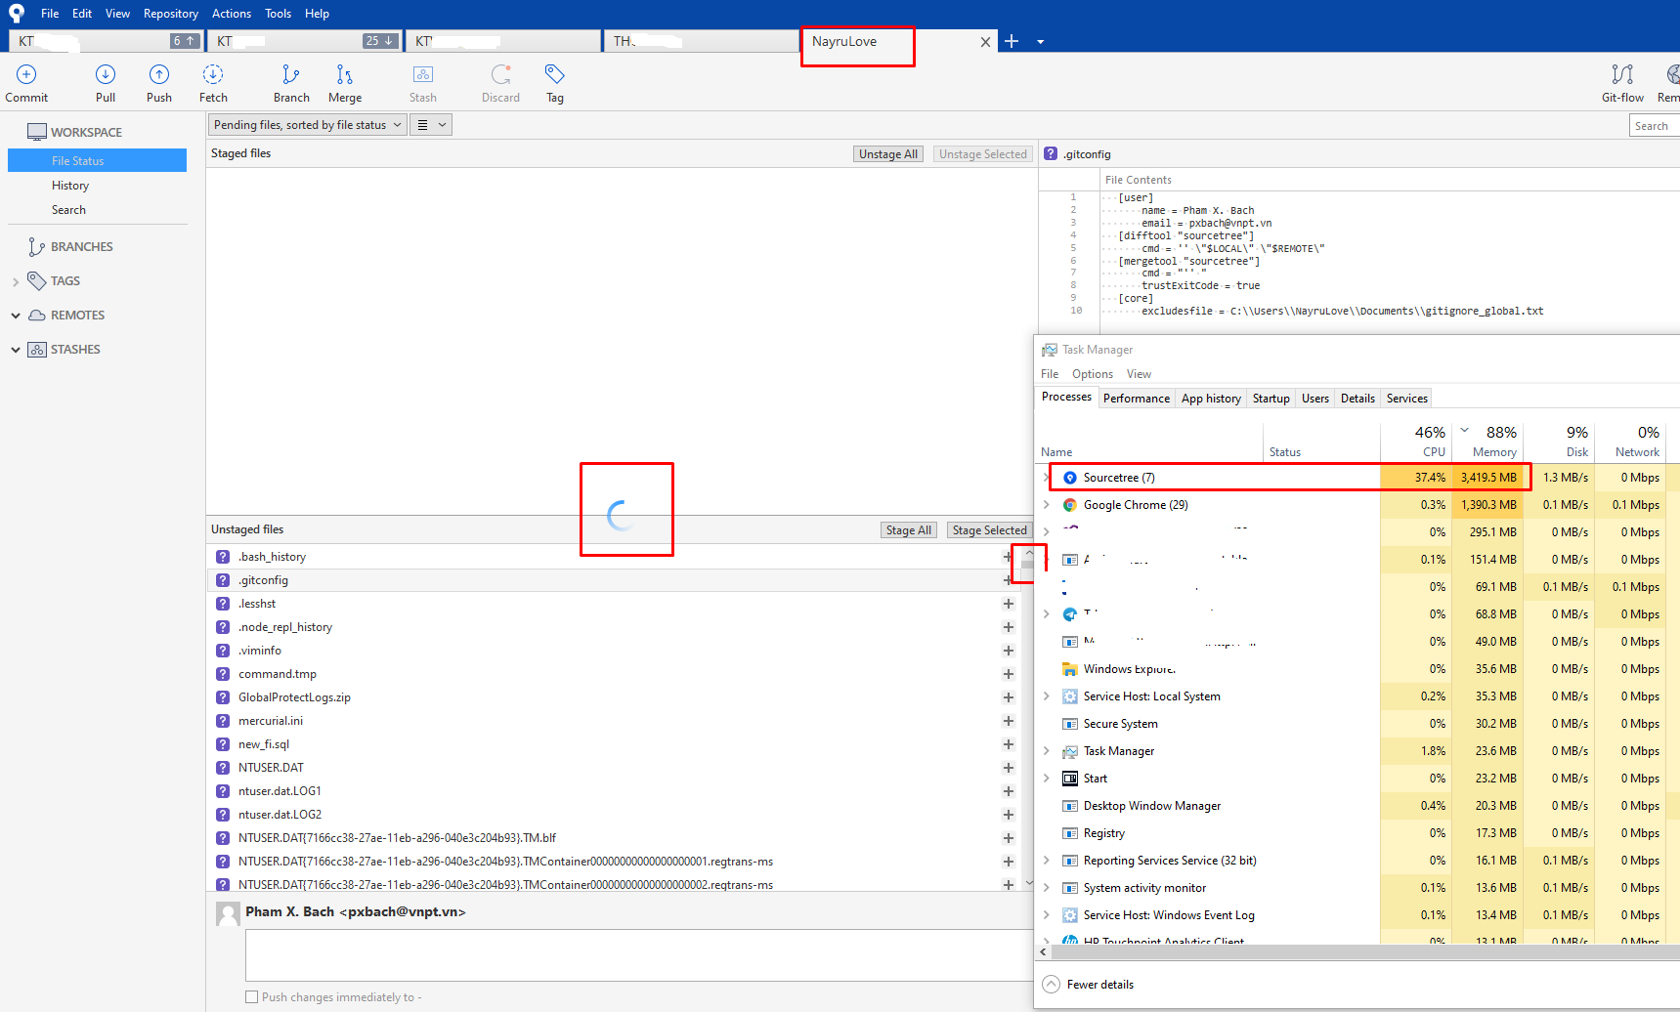Viewport: 1680px width, 1012px height.
Task: Stage .lesshst with its plus icon
Action: (x=1008, y=604)
